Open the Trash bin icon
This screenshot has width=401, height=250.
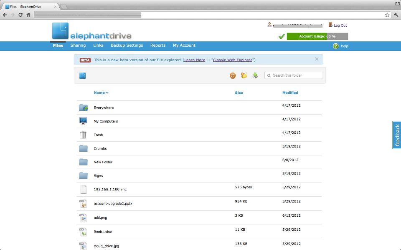(x=83, y=135)
